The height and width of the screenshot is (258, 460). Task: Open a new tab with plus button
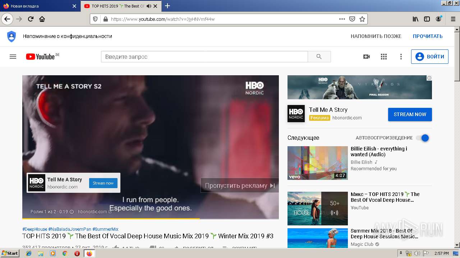tap(167, 6)
